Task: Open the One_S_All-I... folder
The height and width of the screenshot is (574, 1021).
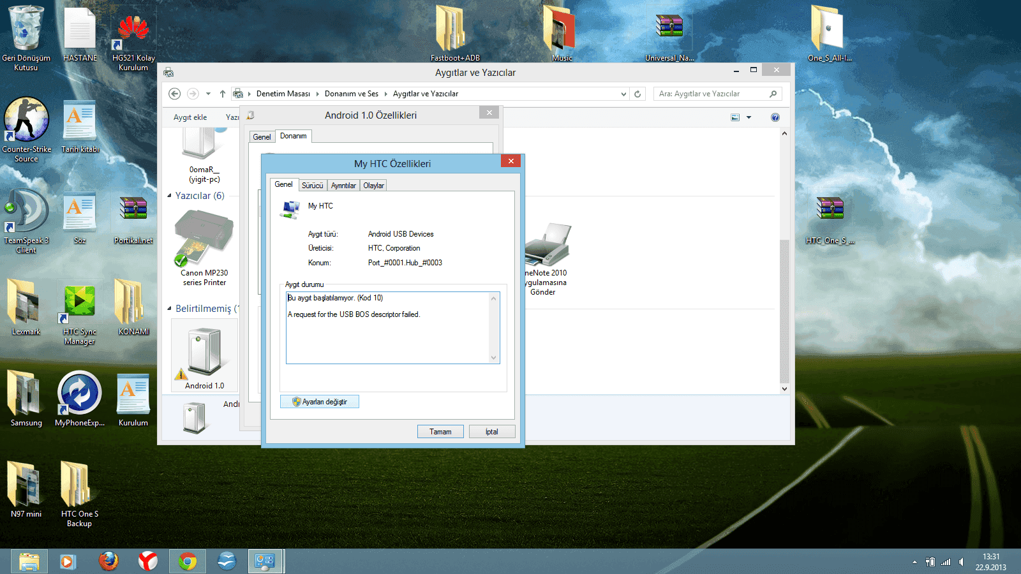Action: coord(830,34)
